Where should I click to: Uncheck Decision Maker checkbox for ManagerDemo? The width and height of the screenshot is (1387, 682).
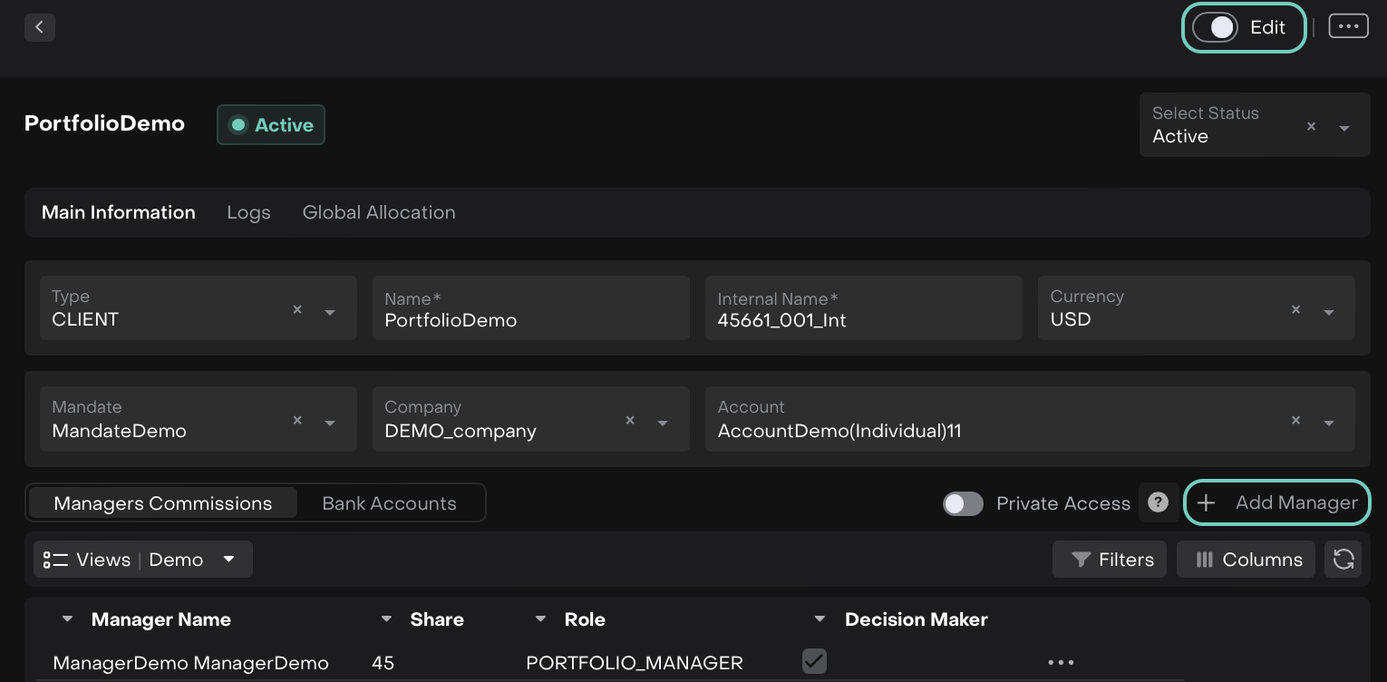coord(814,661)
